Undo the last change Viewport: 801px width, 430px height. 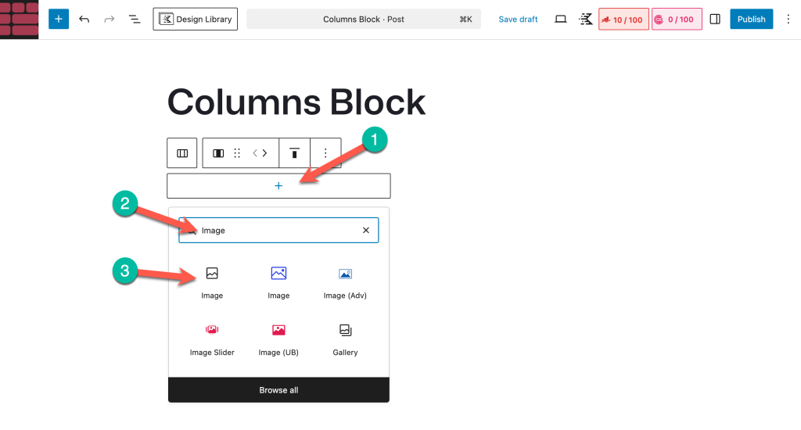point(84,19)
